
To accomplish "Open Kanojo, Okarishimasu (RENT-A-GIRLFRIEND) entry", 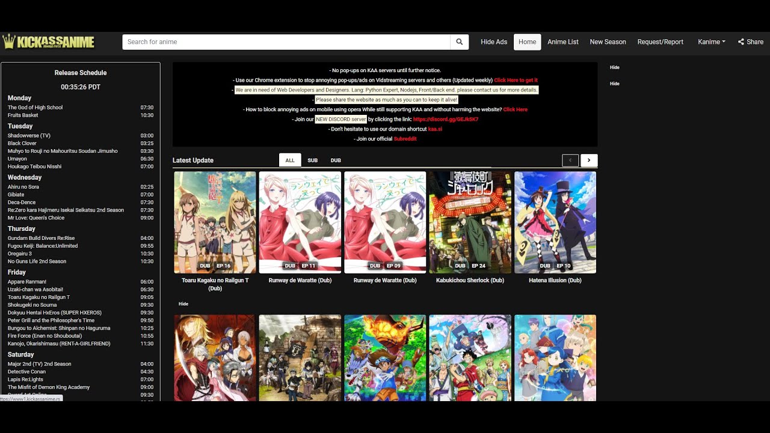I will [x=59, y=344].
